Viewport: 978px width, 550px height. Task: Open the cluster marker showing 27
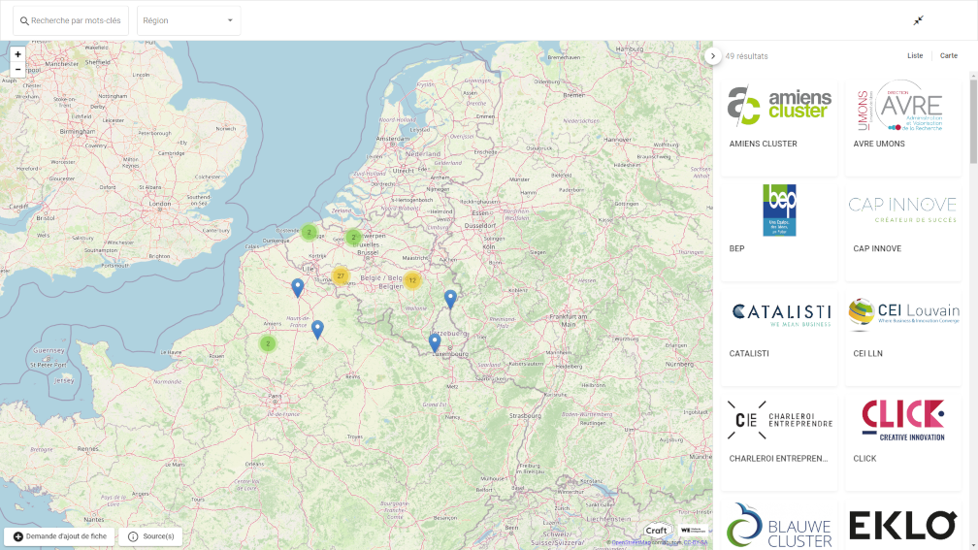pos(341,276)
